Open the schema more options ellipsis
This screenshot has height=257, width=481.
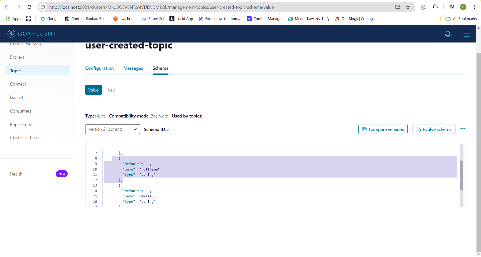(463, 128)
